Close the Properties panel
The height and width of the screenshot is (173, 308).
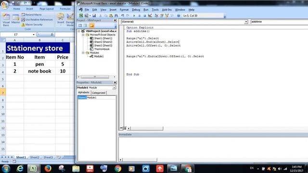pyautogui.click(x=115, y=82)
